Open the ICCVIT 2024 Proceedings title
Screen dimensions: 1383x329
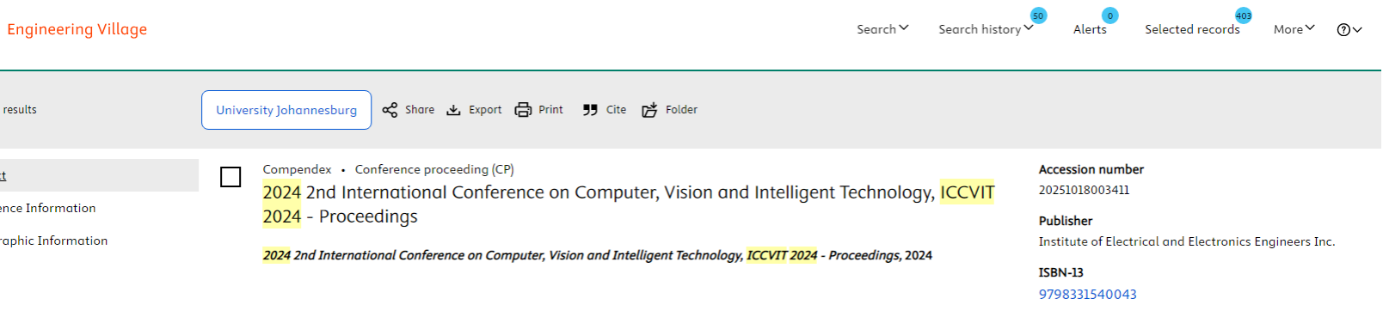tap(629, 204)
